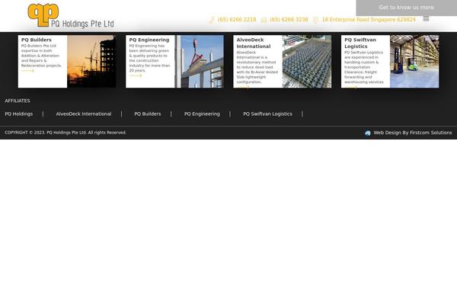Click the copyright 2023 PQ Holdings text

[66, 133]
